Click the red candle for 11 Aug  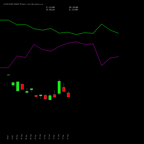coord(45,97)
